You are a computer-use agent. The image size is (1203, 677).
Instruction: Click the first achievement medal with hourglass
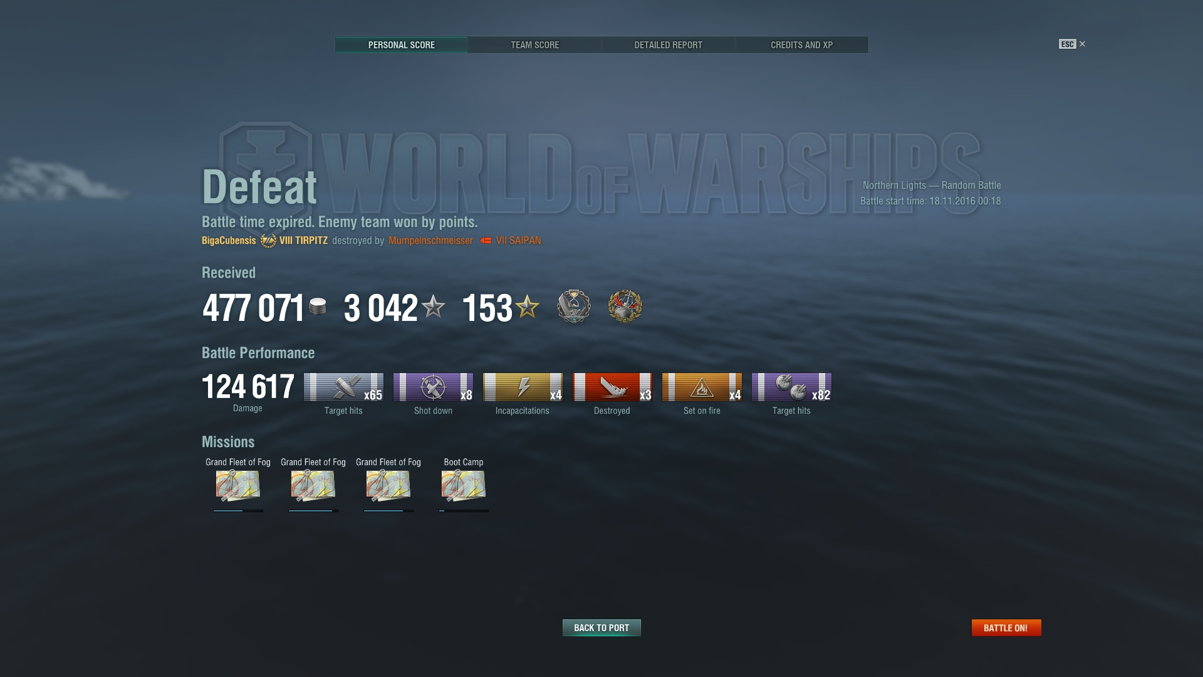tap(574, 307)
